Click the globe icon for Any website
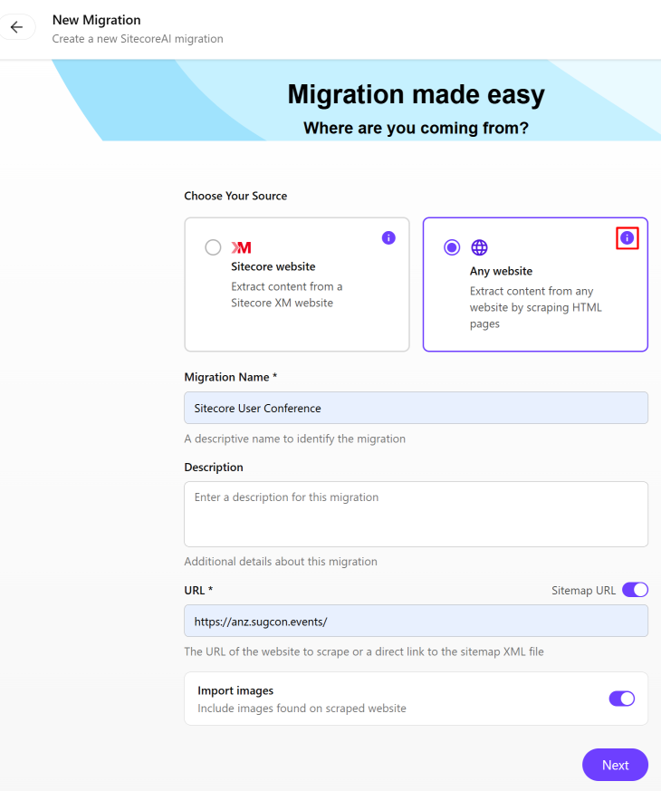 click(479, 247)
